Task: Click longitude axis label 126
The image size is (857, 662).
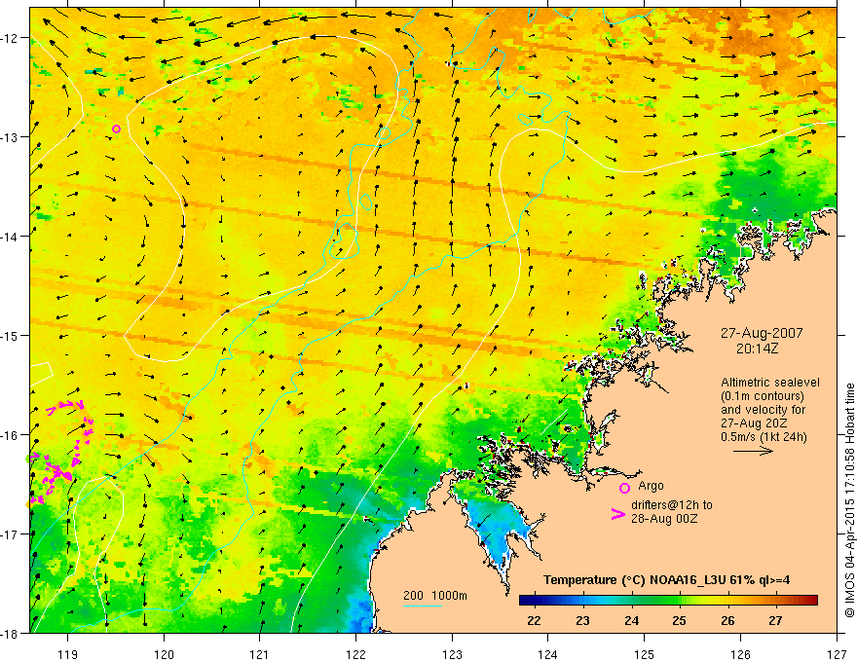Action: click(x=740, y=654)
